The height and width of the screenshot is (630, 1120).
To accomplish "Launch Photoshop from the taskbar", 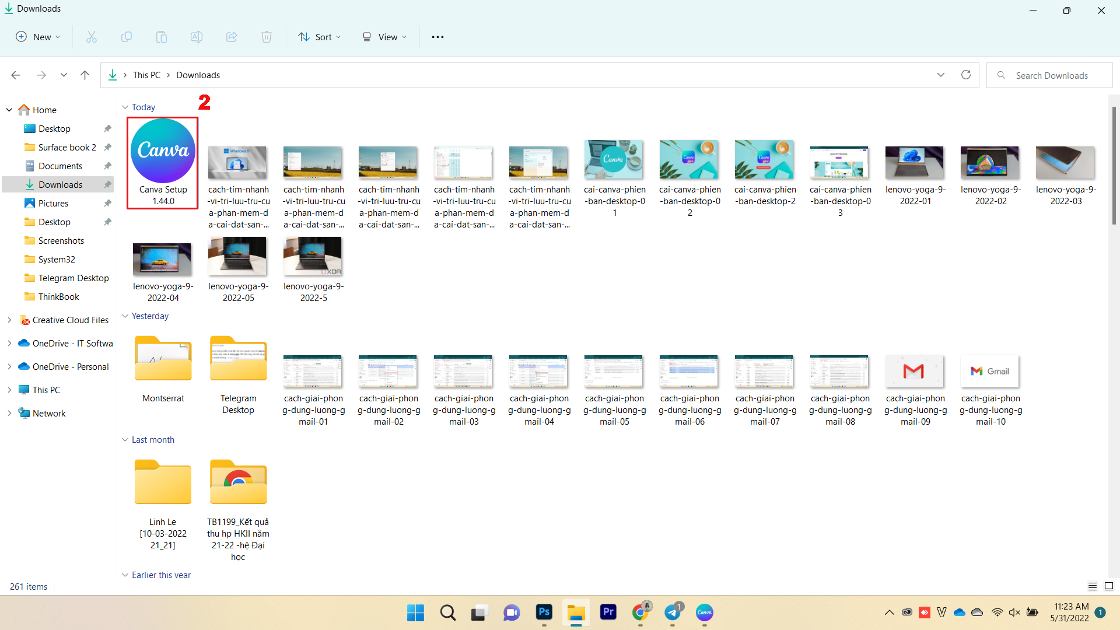I will 544,612.
